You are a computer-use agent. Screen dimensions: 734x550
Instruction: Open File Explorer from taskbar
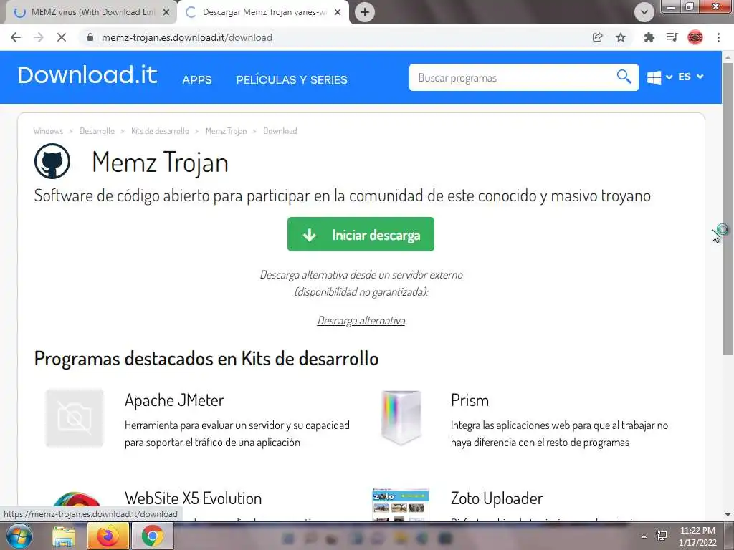coord(64,536)
